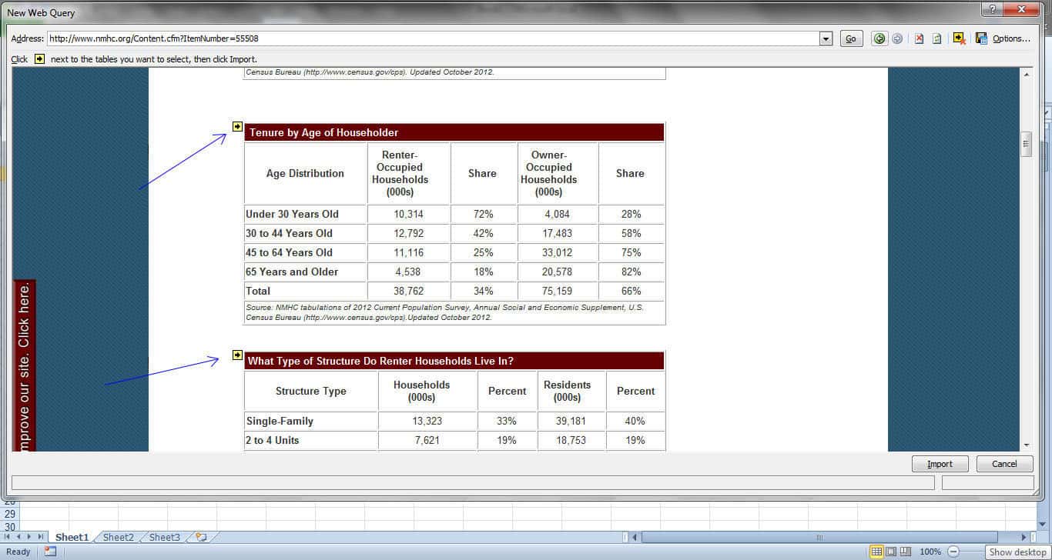1052x560 pixels.
Task: Expand the Address bar dropdown
Action: (x=826, y=38)
